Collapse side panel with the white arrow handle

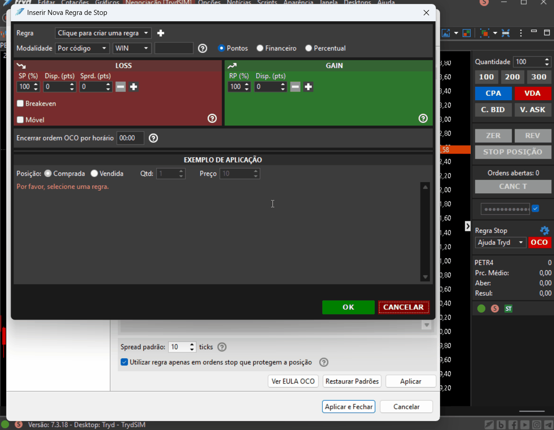pyautogui.click(x=468, y=226)
